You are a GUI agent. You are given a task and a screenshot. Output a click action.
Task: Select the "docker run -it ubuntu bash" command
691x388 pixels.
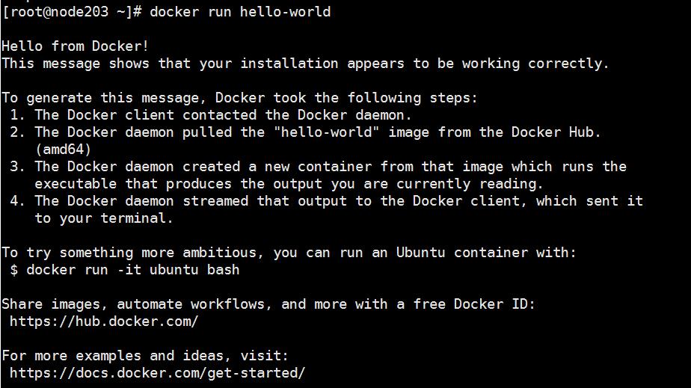pyautogui.click(x=132, y=270)
